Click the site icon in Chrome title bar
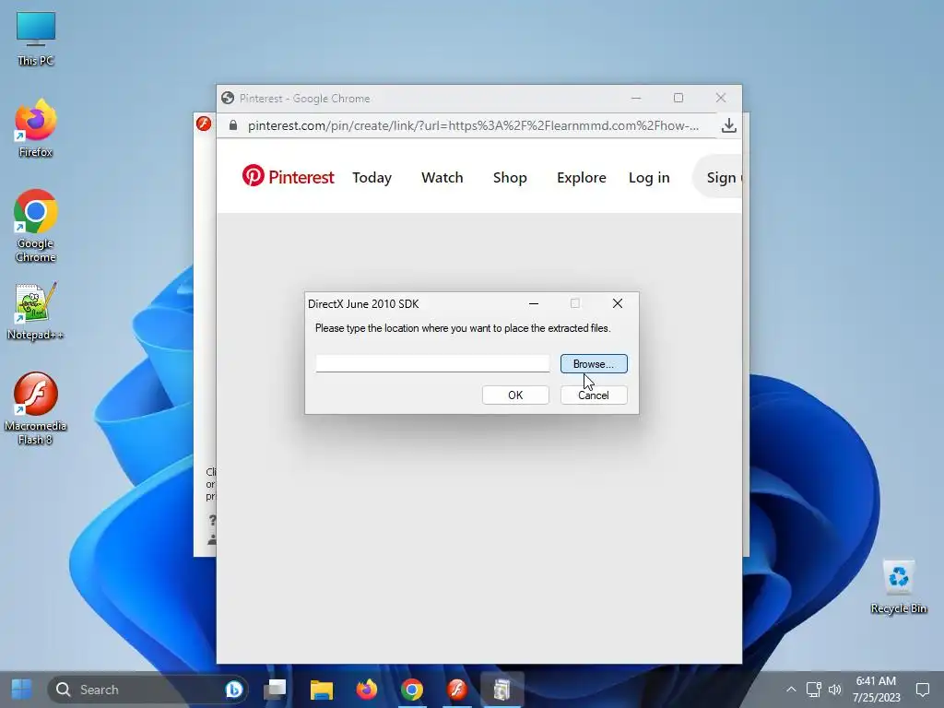 pos(228,98)
